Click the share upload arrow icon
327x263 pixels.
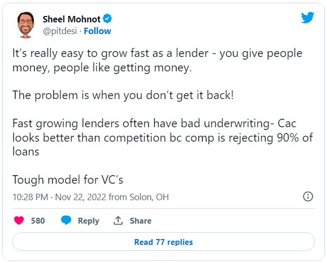(x=118, y=220)
